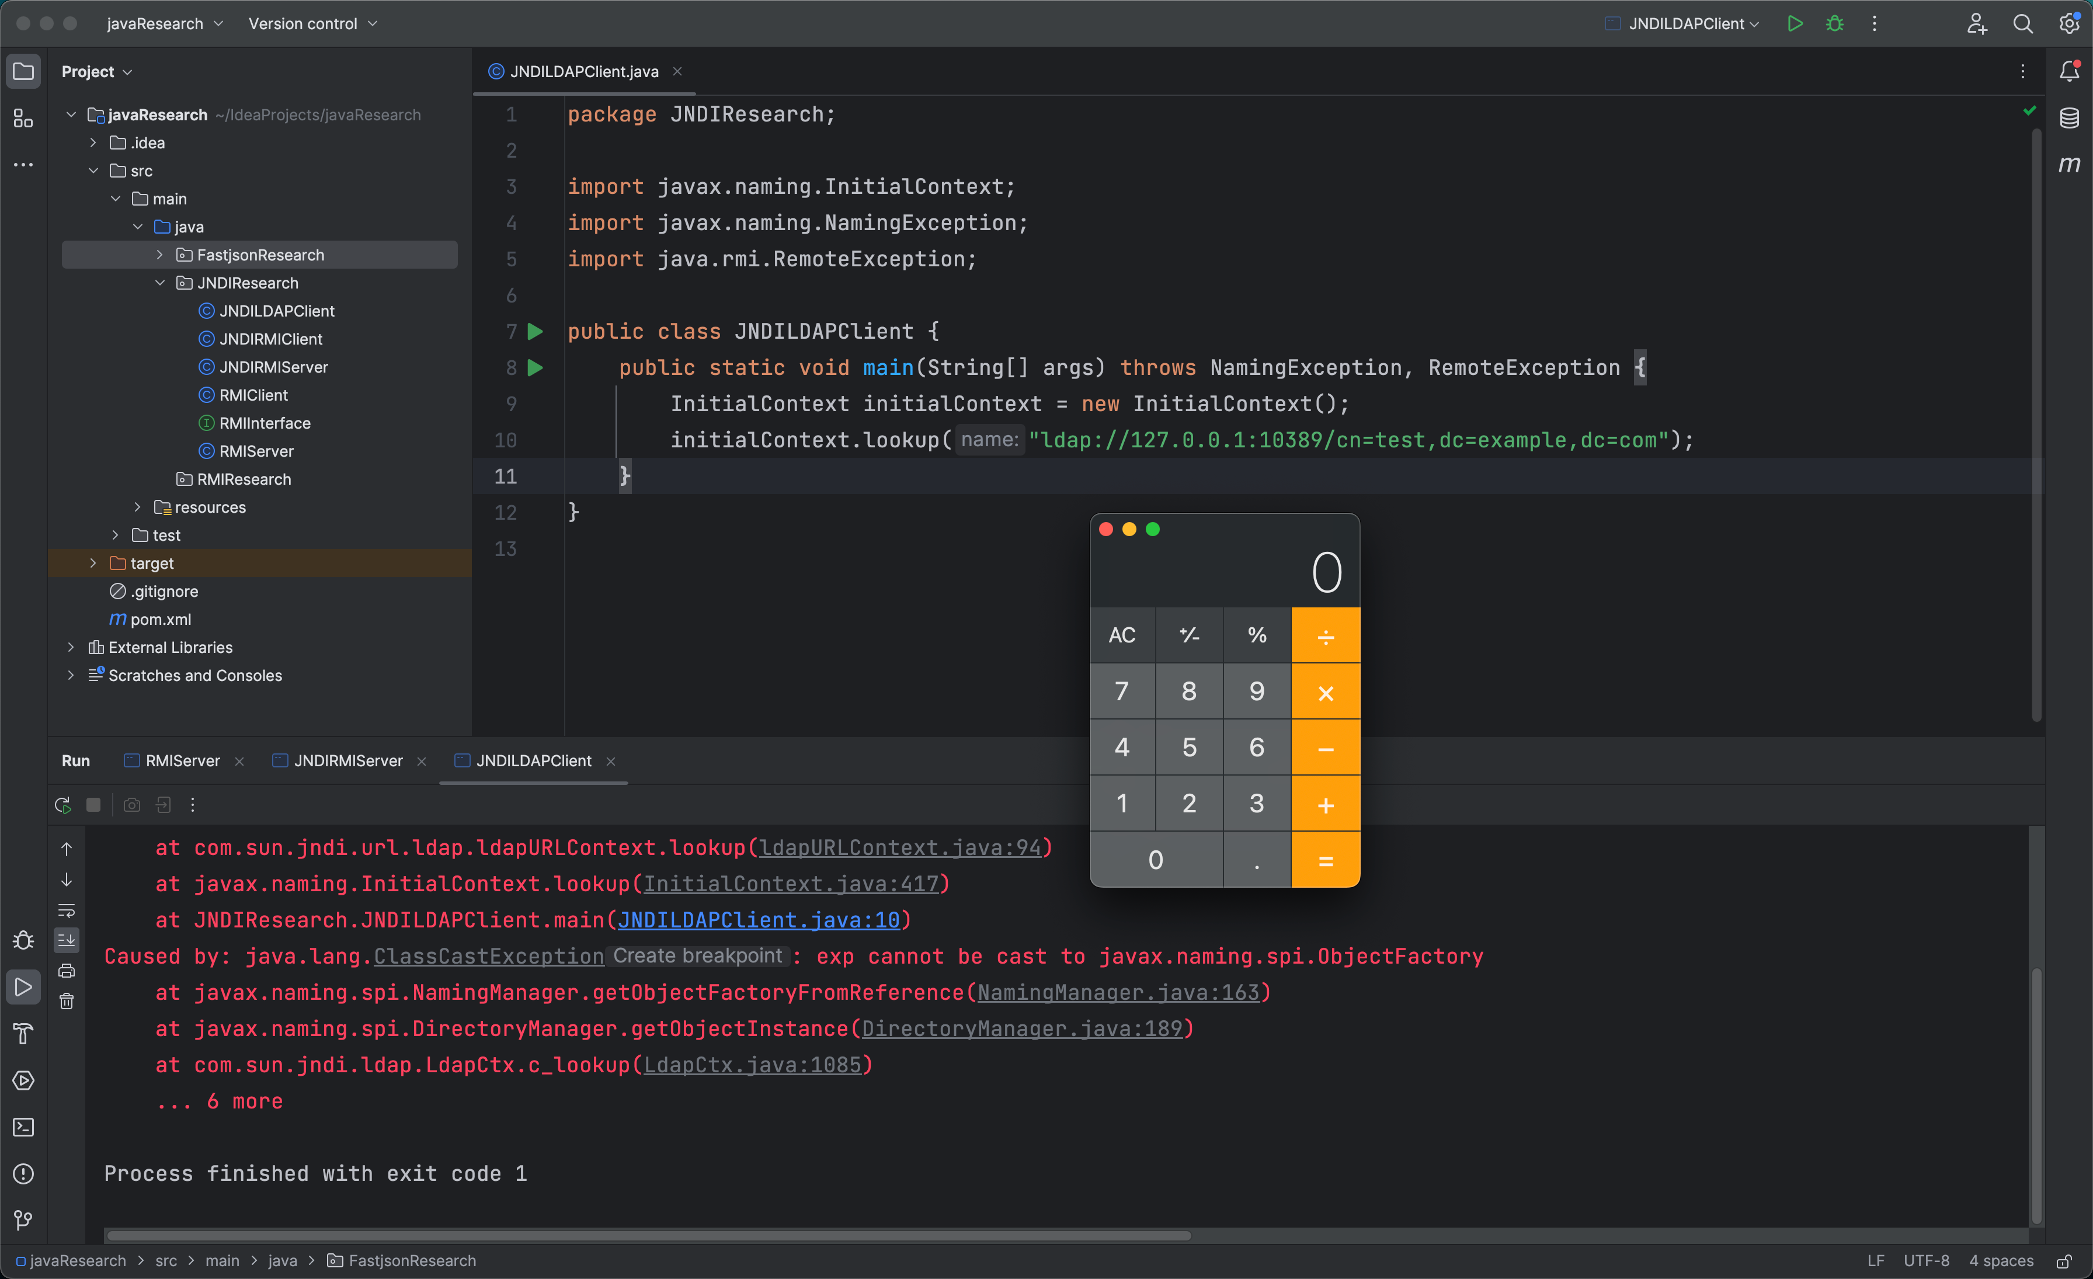Open the Services tool window
The width and height of the screenshot is (2093, 1279).
tap(24, 1081)
